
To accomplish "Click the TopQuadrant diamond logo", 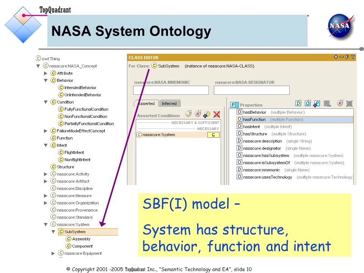I will coord(23,25).
